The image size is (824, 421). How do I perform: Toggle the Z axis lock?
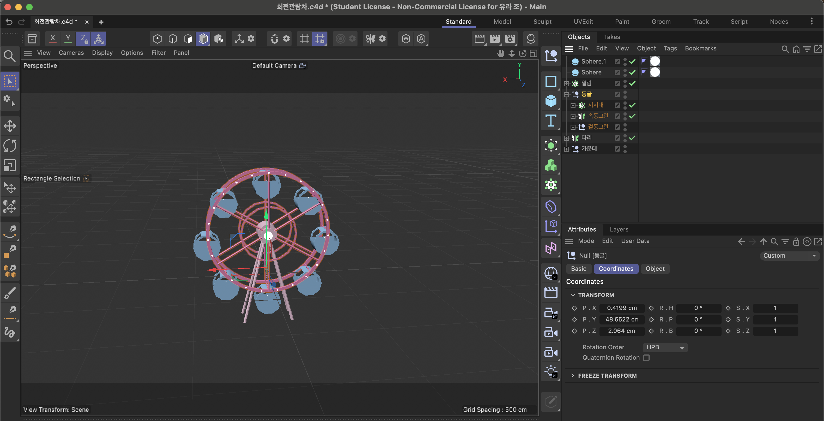[83, 39]
